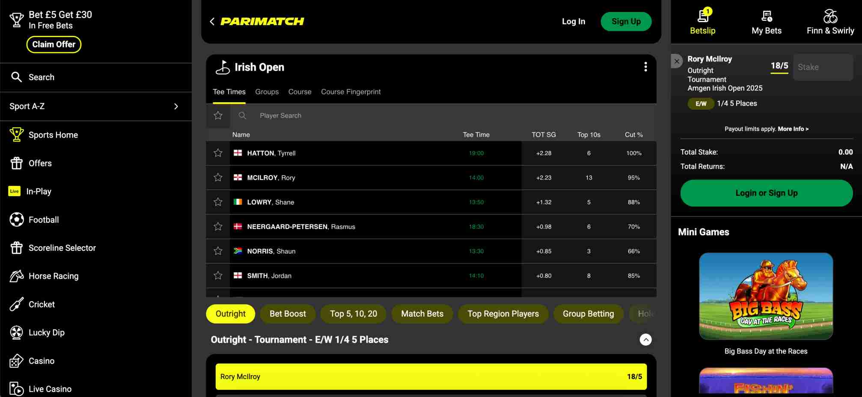The height and width of the screenshot is (397, 862).
Task: Click the Lucky Dip sidebar label
Action: point(47,332)
